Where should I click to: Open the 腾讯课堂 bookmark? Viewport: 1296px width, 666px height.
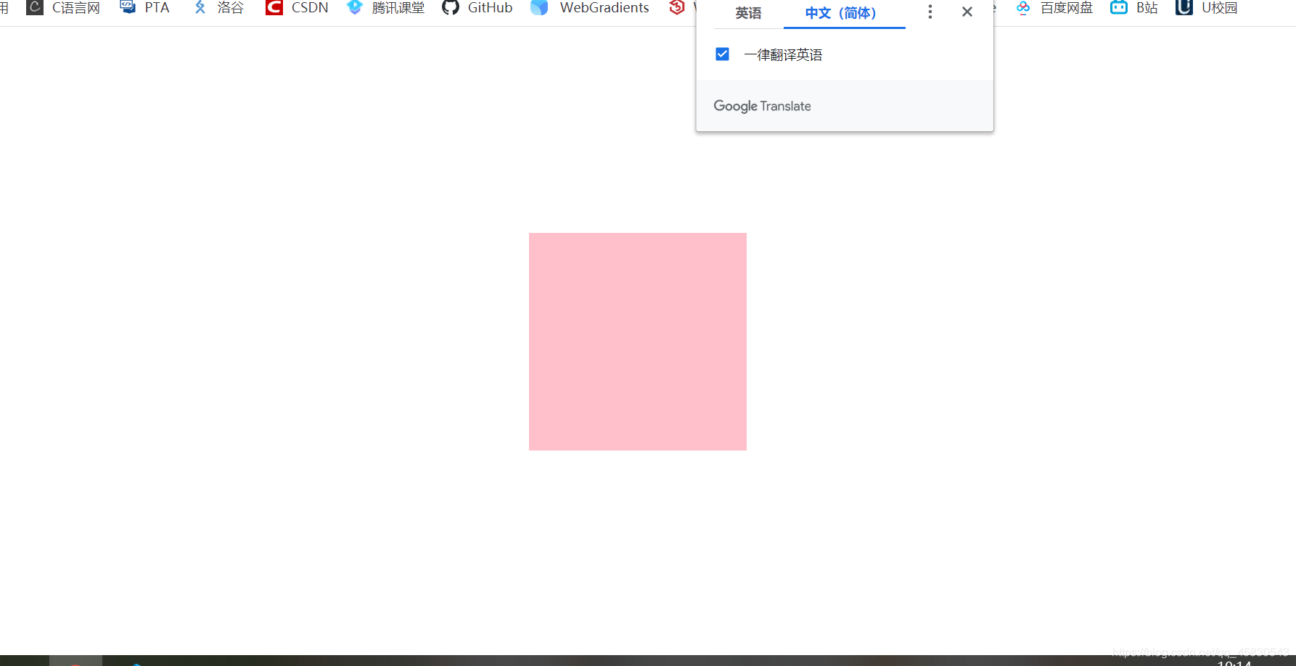[385, 8]
